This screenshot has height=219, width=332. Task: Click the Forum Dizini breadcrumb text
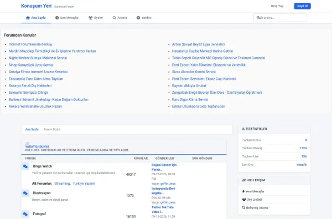[51, 129]
